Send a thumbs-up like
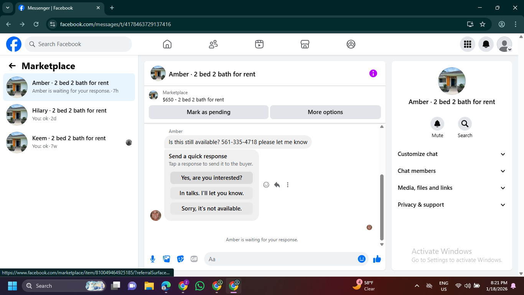The width and height of the screenshot is (524, 295). [377, 259]
